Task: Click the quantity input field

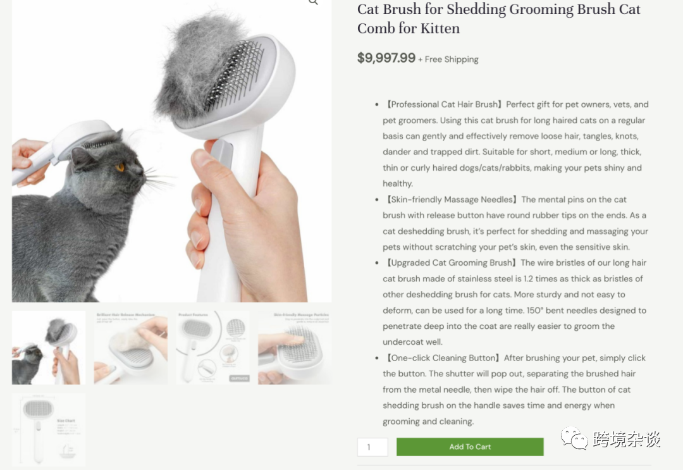Action: click(372, 447)
